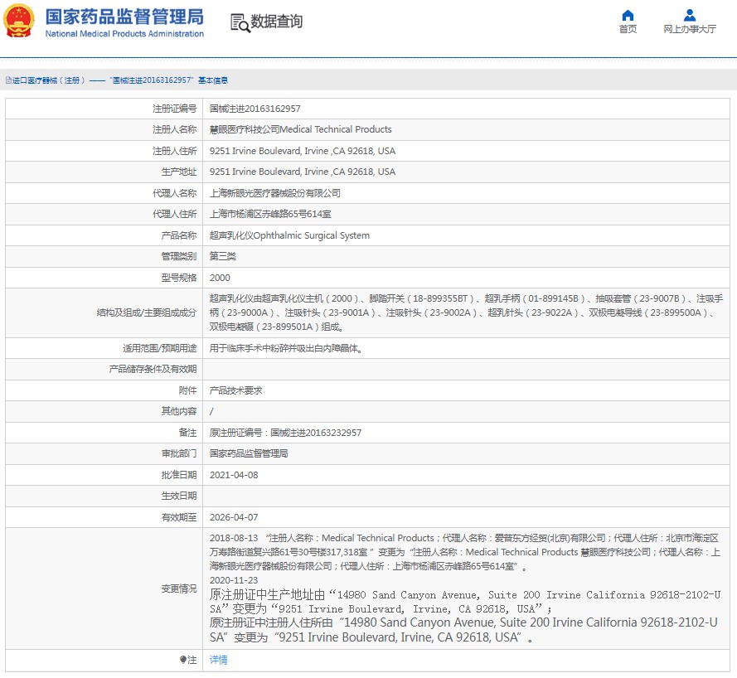Click the 第三类 management category value
Screen dimensions: 737x678
tap(223, 257)
